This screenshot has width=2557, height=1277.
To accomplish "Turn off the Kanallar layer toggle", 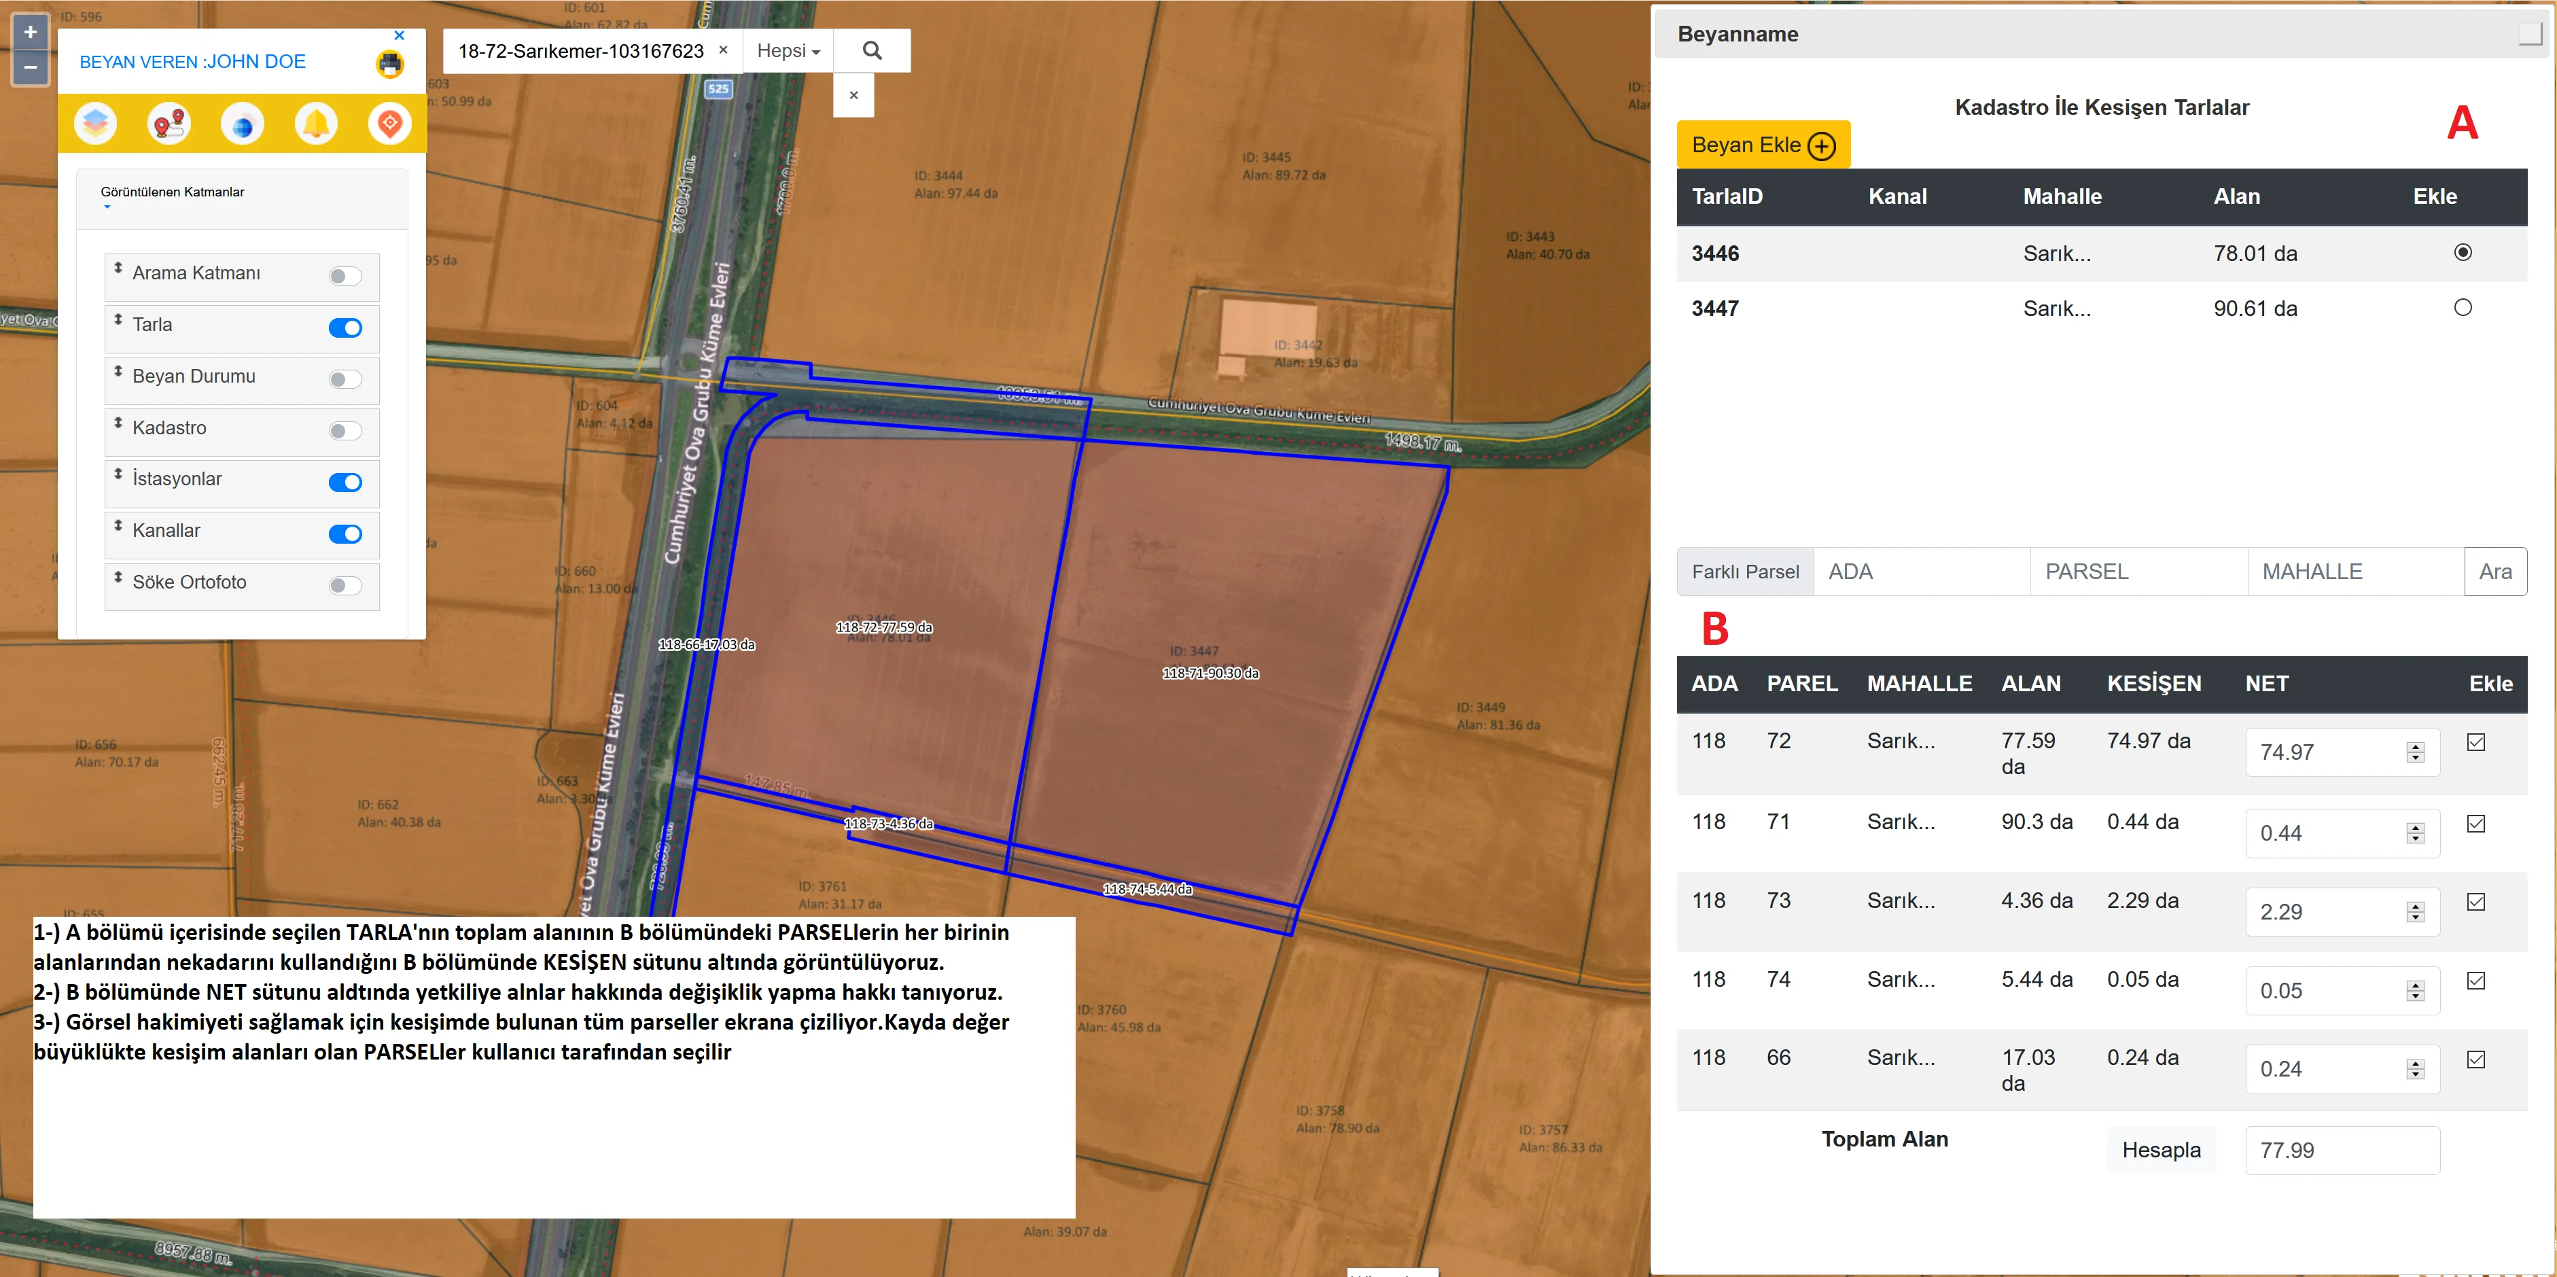I will [345, 534].
